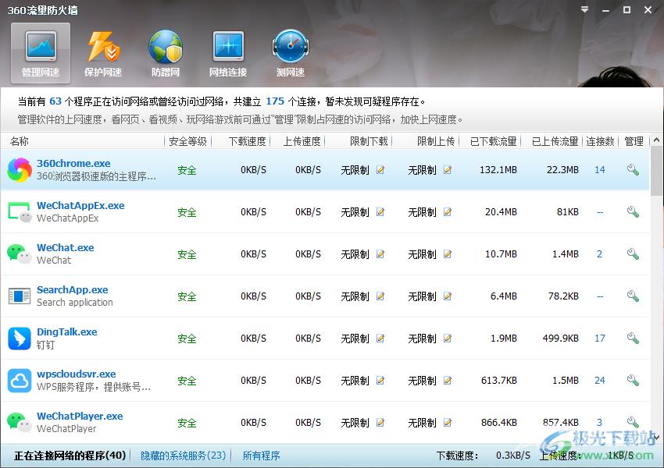
Task: Click 1.5MB uploaded value for wpscloudsvr.exe
Action: pos(566,381)
